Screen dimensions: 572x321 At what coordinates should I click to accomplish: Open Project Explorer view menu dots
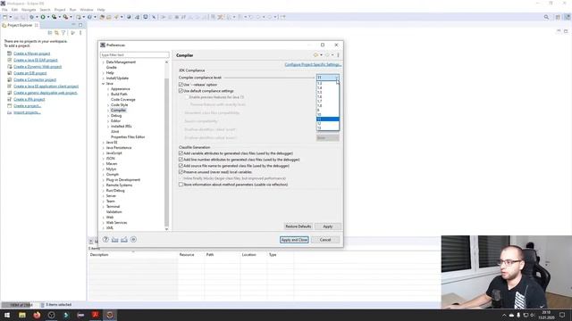(x=80, y=33)
